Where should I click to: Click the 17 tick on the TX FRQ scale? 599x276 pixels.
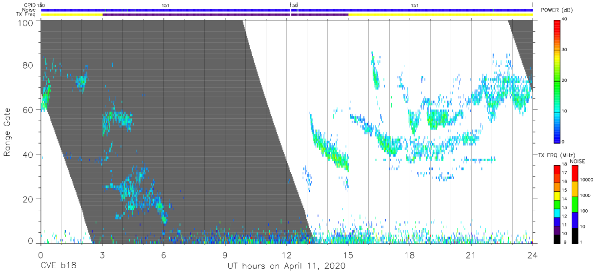(x=564, y=173)
